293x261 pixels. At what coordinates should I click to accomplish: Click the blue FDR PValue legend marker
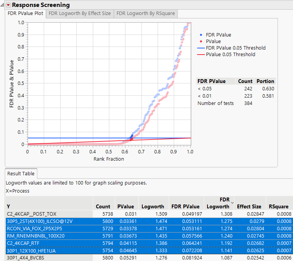202,35
